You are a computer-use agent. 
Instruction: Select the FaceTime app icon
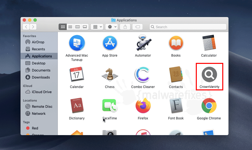tap(110, 106)
